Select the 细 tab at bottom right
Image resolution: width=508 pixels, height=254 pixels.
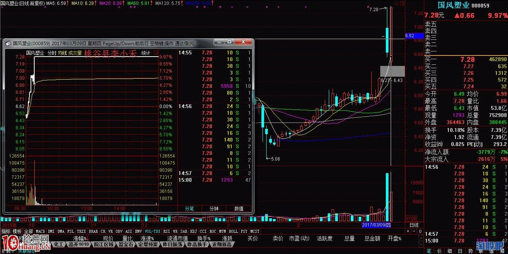[x=450, y=251]
